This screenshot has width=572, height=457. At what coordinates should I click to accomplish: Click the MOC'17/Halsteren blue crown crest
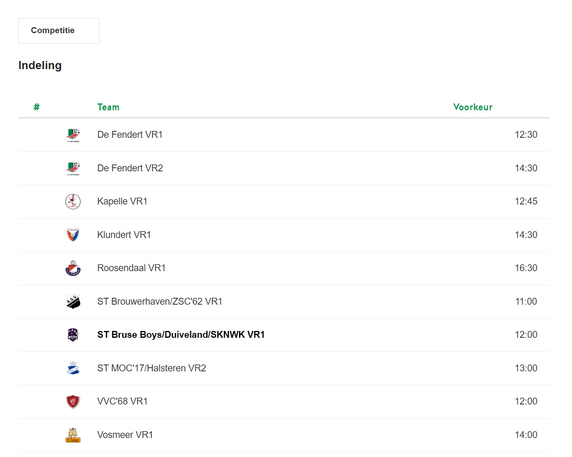click(x=73, y=368)
